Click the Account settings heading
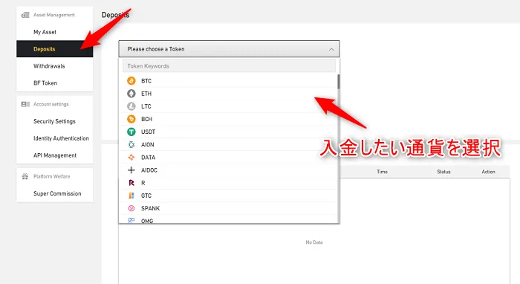The image size is (520, 284). click(x=51, y=104)
